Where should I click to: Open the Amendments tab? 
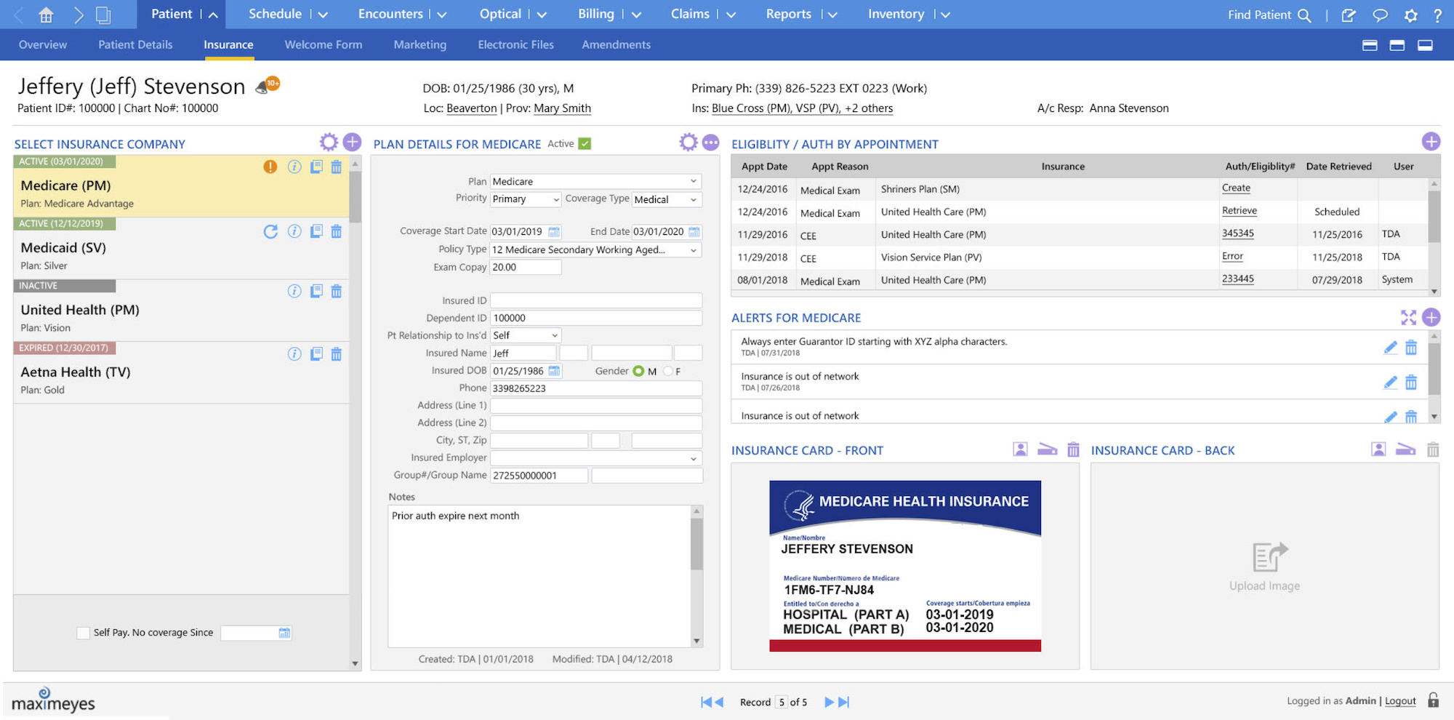coord(616,44)
